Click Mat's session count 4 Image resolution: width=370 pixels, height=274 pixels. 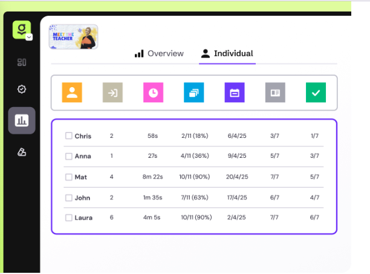point(112,177)
